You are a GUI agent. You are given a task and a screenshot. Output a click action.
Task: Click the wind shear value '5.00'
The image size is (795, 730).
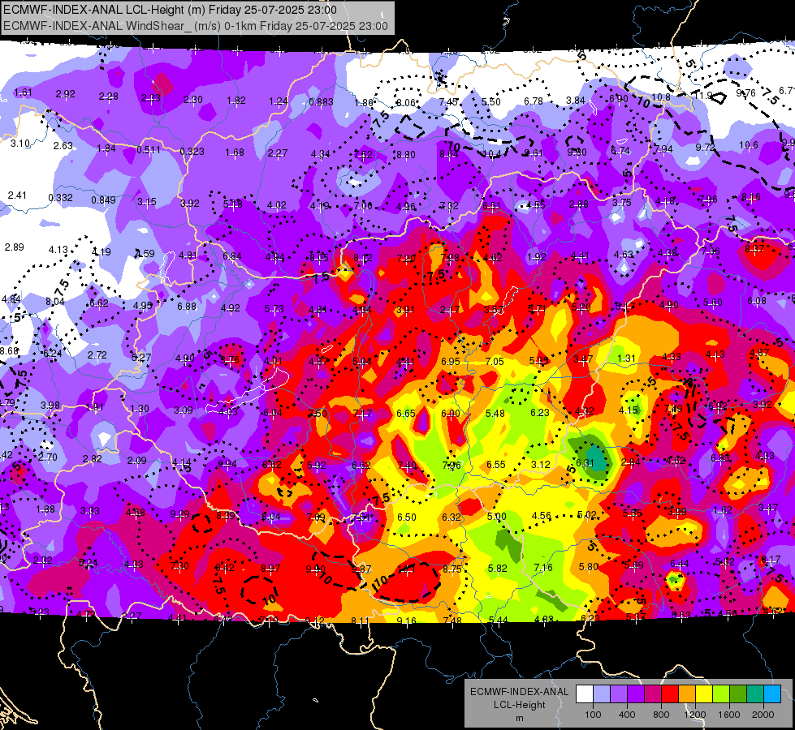tap(496, 516)
